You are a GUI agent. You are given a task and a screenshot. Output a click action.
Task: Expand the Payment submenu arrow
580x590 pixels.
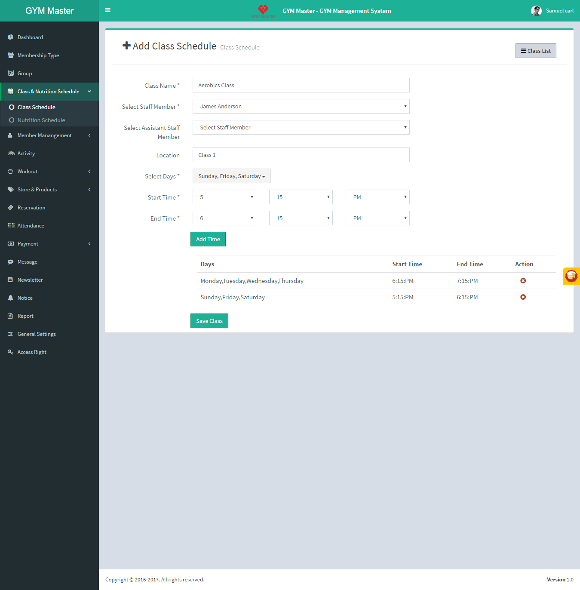[89, 244]
